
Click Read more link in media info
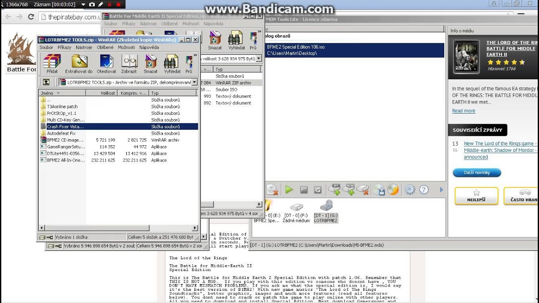tap(464, 111)
